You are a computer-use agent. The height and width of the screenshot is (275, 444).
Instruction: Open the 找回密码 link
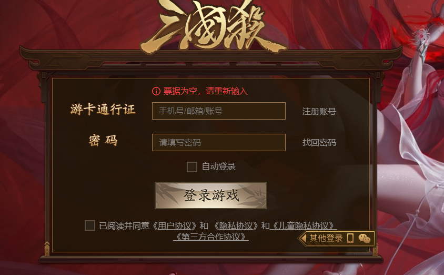[x=319, y=142]
